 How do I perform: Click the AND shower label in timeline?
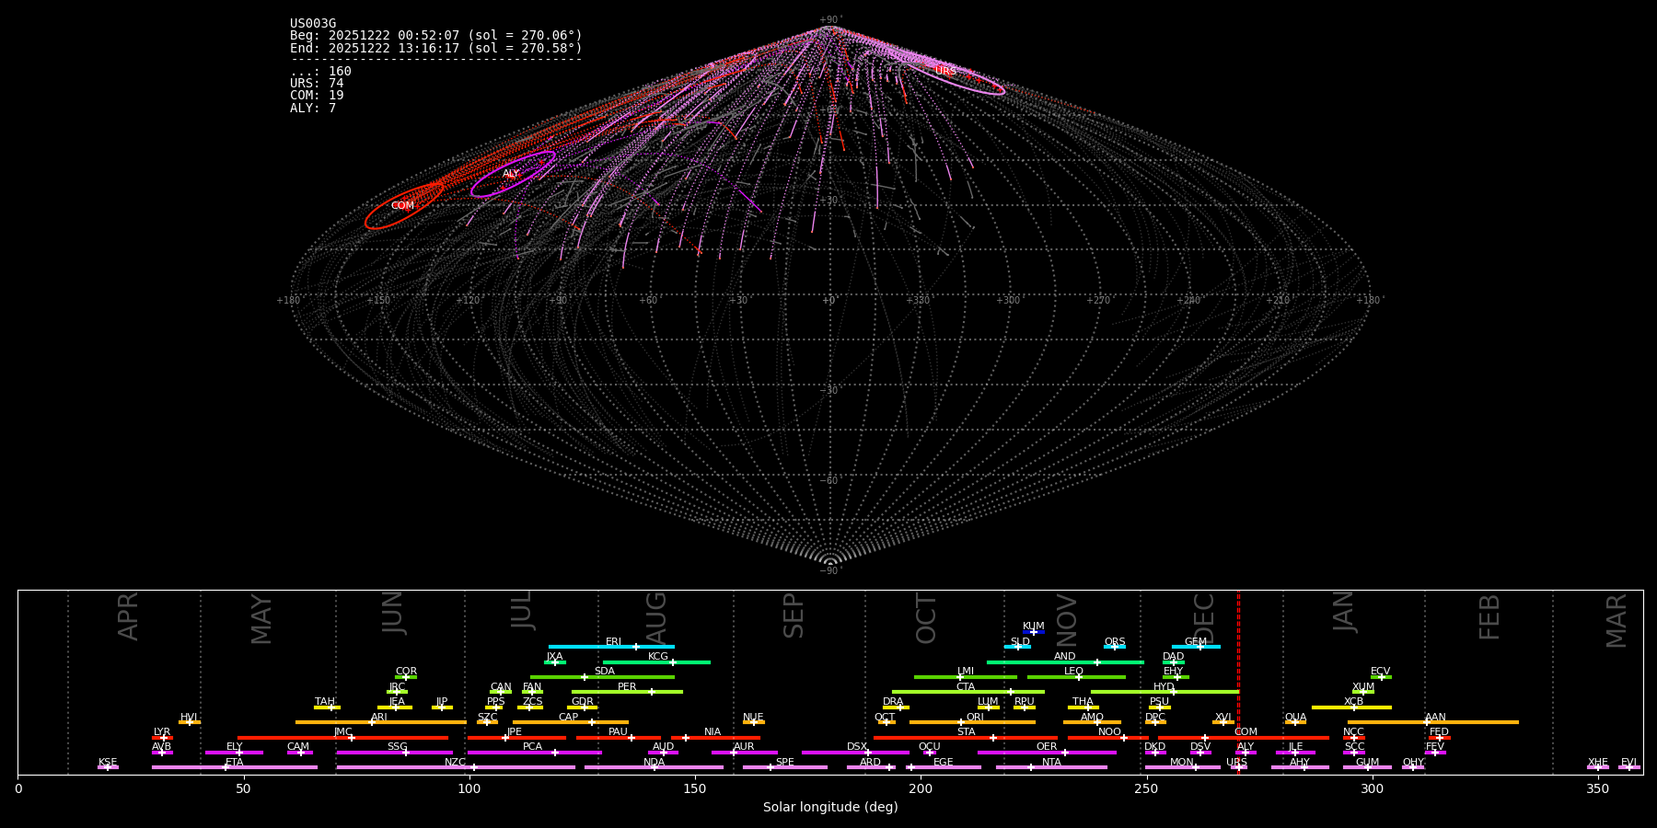(x=1065, y=657)
